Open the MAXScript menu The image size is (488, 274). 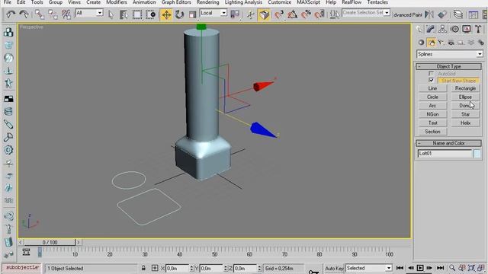(308, 2)
